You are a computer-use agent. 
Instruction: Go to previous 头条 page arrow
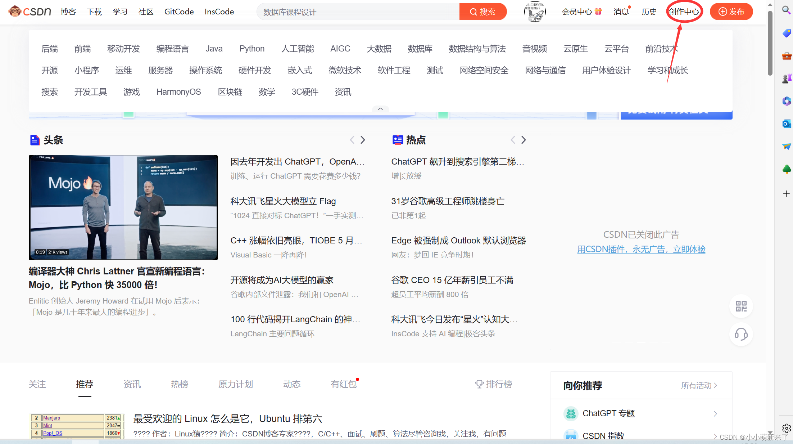click(x=352, y=140)
